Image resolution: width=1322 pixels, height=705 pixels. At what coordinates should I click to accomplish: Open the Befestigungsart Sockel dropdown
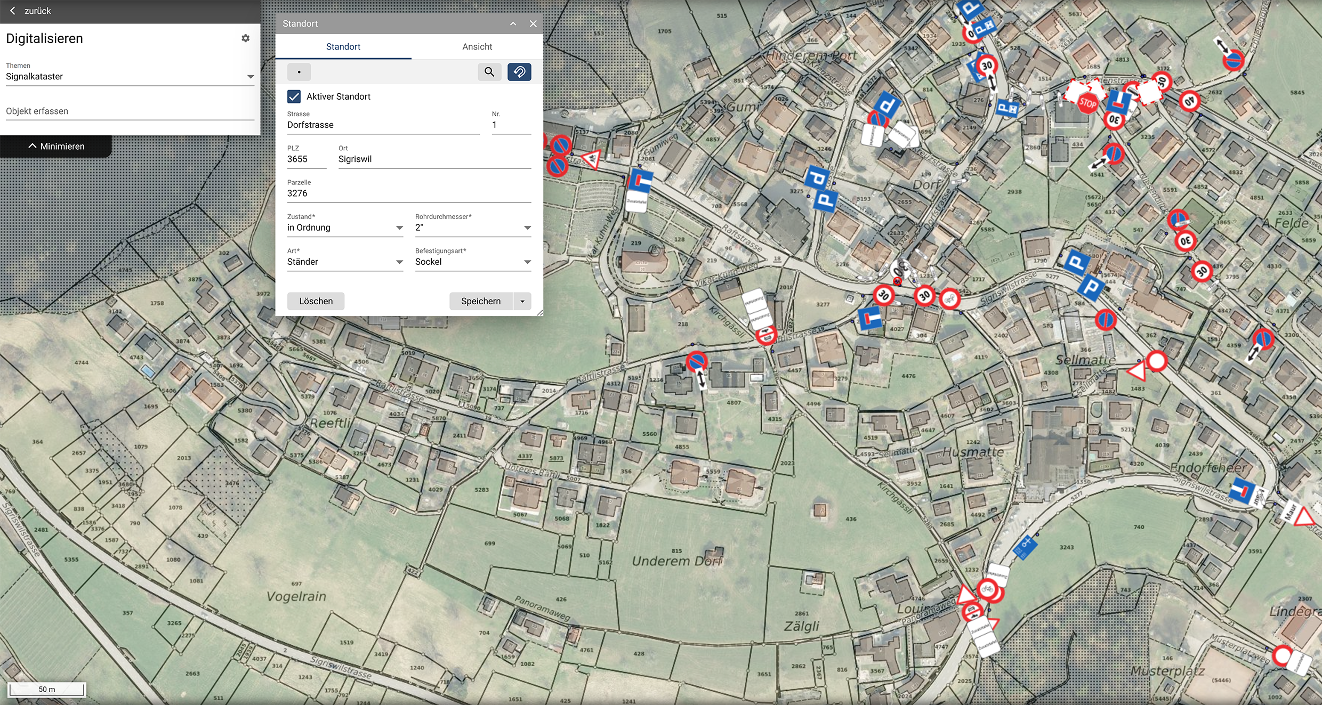point(473,262)
